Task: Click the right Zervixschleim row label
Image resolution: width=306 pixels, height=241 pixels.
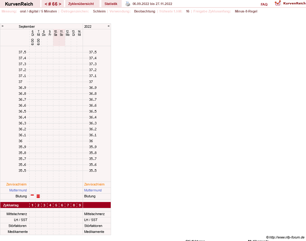Action: 94,184
